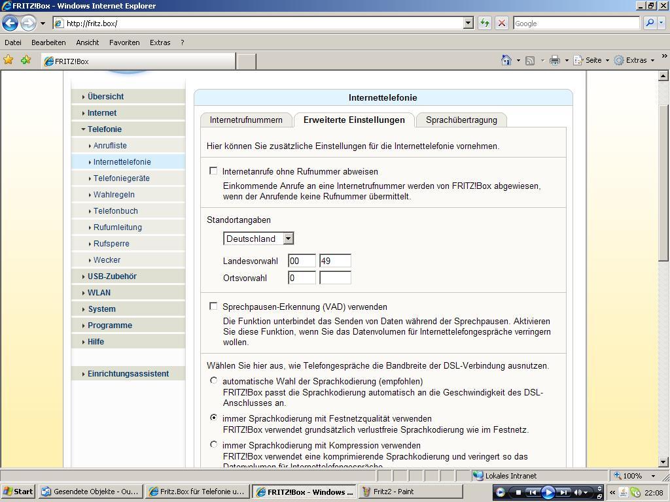Viewport: 670px width, 502px height.
Task: Open the Favorites star icon
Action: click(9, 60)
